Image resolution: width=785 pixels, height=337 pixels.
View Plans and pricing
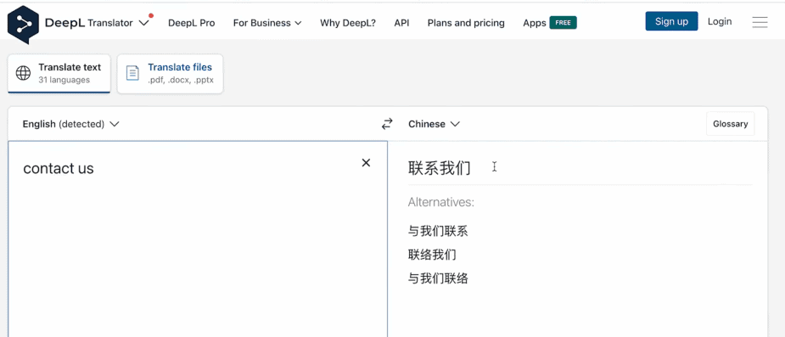[x=466, y=23]
